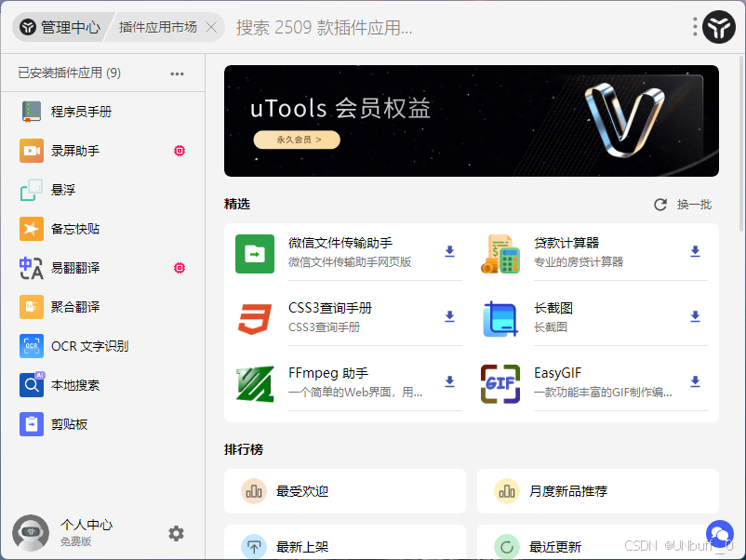
Task: Click the 已安装插件应用 (9) header
Action: pos(70,73)
